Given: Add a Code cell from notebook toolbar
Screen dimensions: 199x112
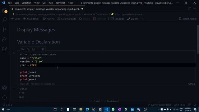Looking at the screenshot, I should (16, 19).
